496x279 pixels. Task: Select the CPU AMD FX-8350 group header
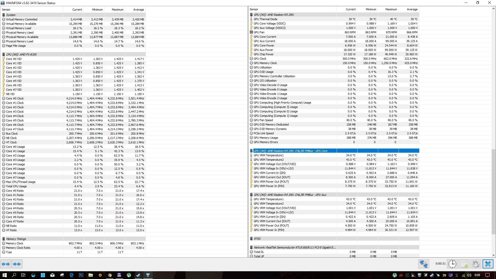pyautogui.click(x=21, y=55)
